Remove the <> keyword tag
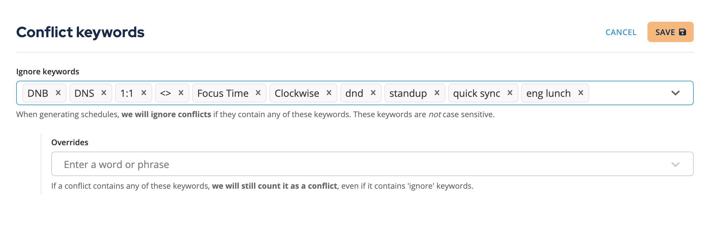This screenshot has height=228, width=712. point(181,93)
